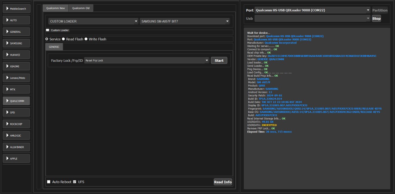Image resolution: width=395 pixels, height=194 pixels.
Task: Open the GENERAL sidebar section
Action: click(17, 32)
